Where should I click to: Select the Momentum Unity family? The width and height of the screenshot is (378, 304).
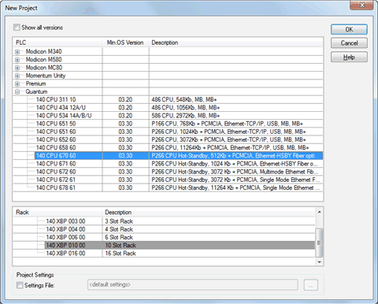coord(46,76)
